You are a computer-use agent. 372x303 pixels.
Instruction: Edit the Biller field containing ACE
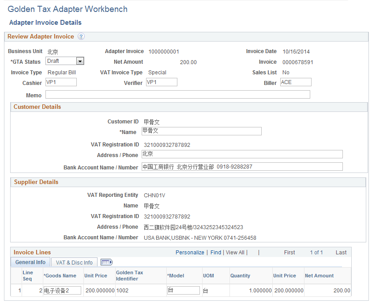pos(295,82)
